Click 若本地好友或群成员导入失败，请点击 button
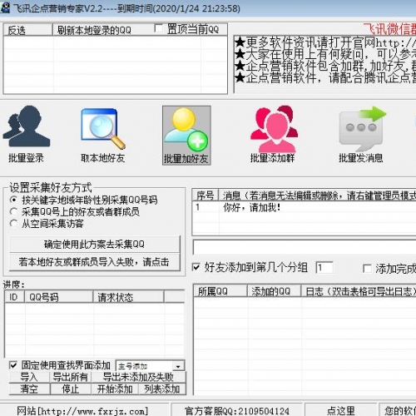 click(95, 261)
